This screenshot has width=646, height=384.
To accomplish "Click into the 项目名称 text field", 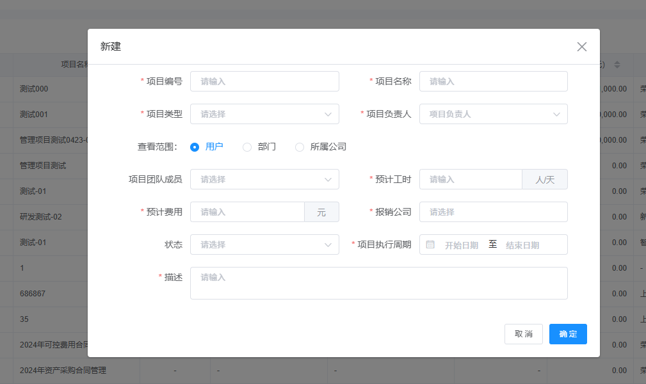I will click(493, 81).
